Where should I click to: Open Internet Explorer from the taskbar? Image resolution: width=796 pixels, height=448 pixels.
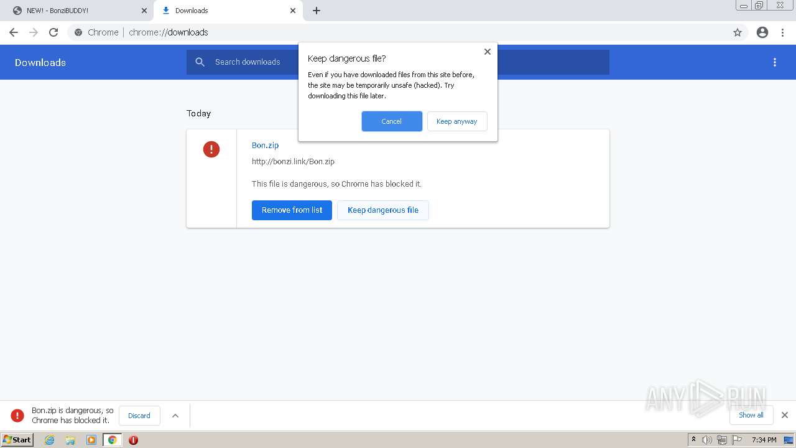[x=49, y=440]
